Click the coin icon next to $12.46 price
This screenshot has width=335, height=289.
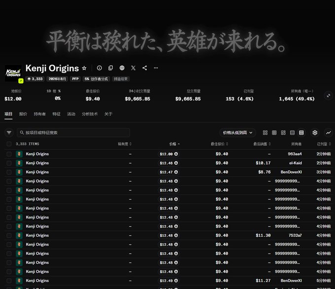click(176, 163)
